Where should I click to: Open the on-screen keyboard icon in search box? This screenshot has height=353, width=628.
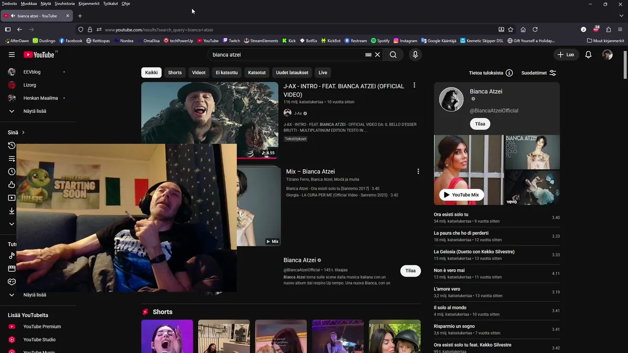coord(368,55)
